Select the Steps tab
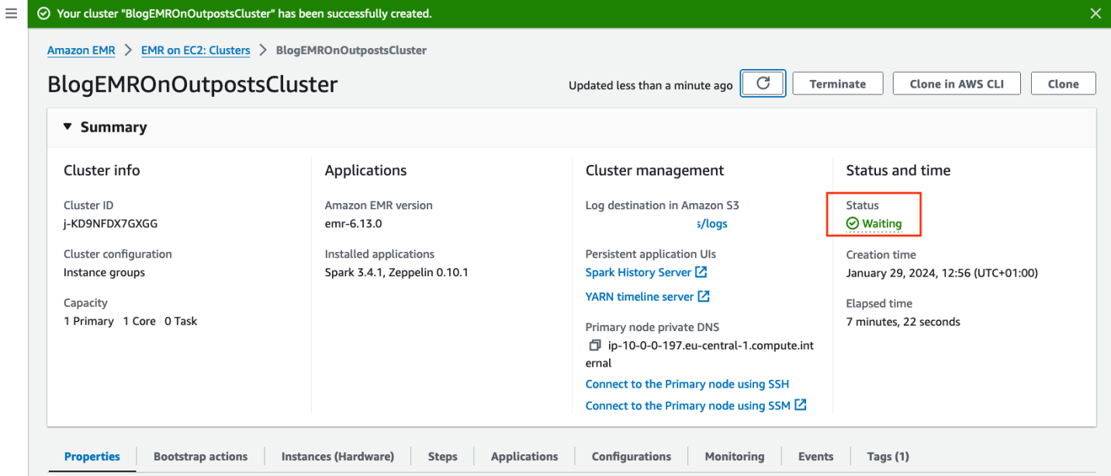Image resolution: width=1111 pixels, height=476 pixels. [442, 457]
